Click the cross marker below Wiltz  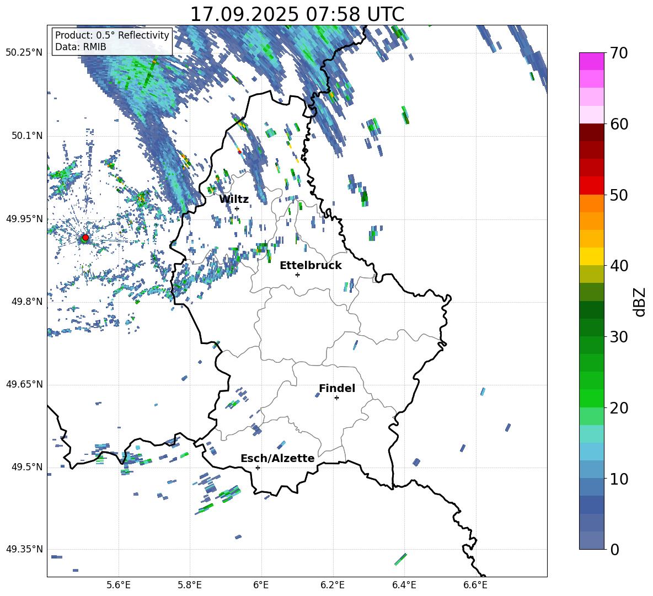(237, 208)
